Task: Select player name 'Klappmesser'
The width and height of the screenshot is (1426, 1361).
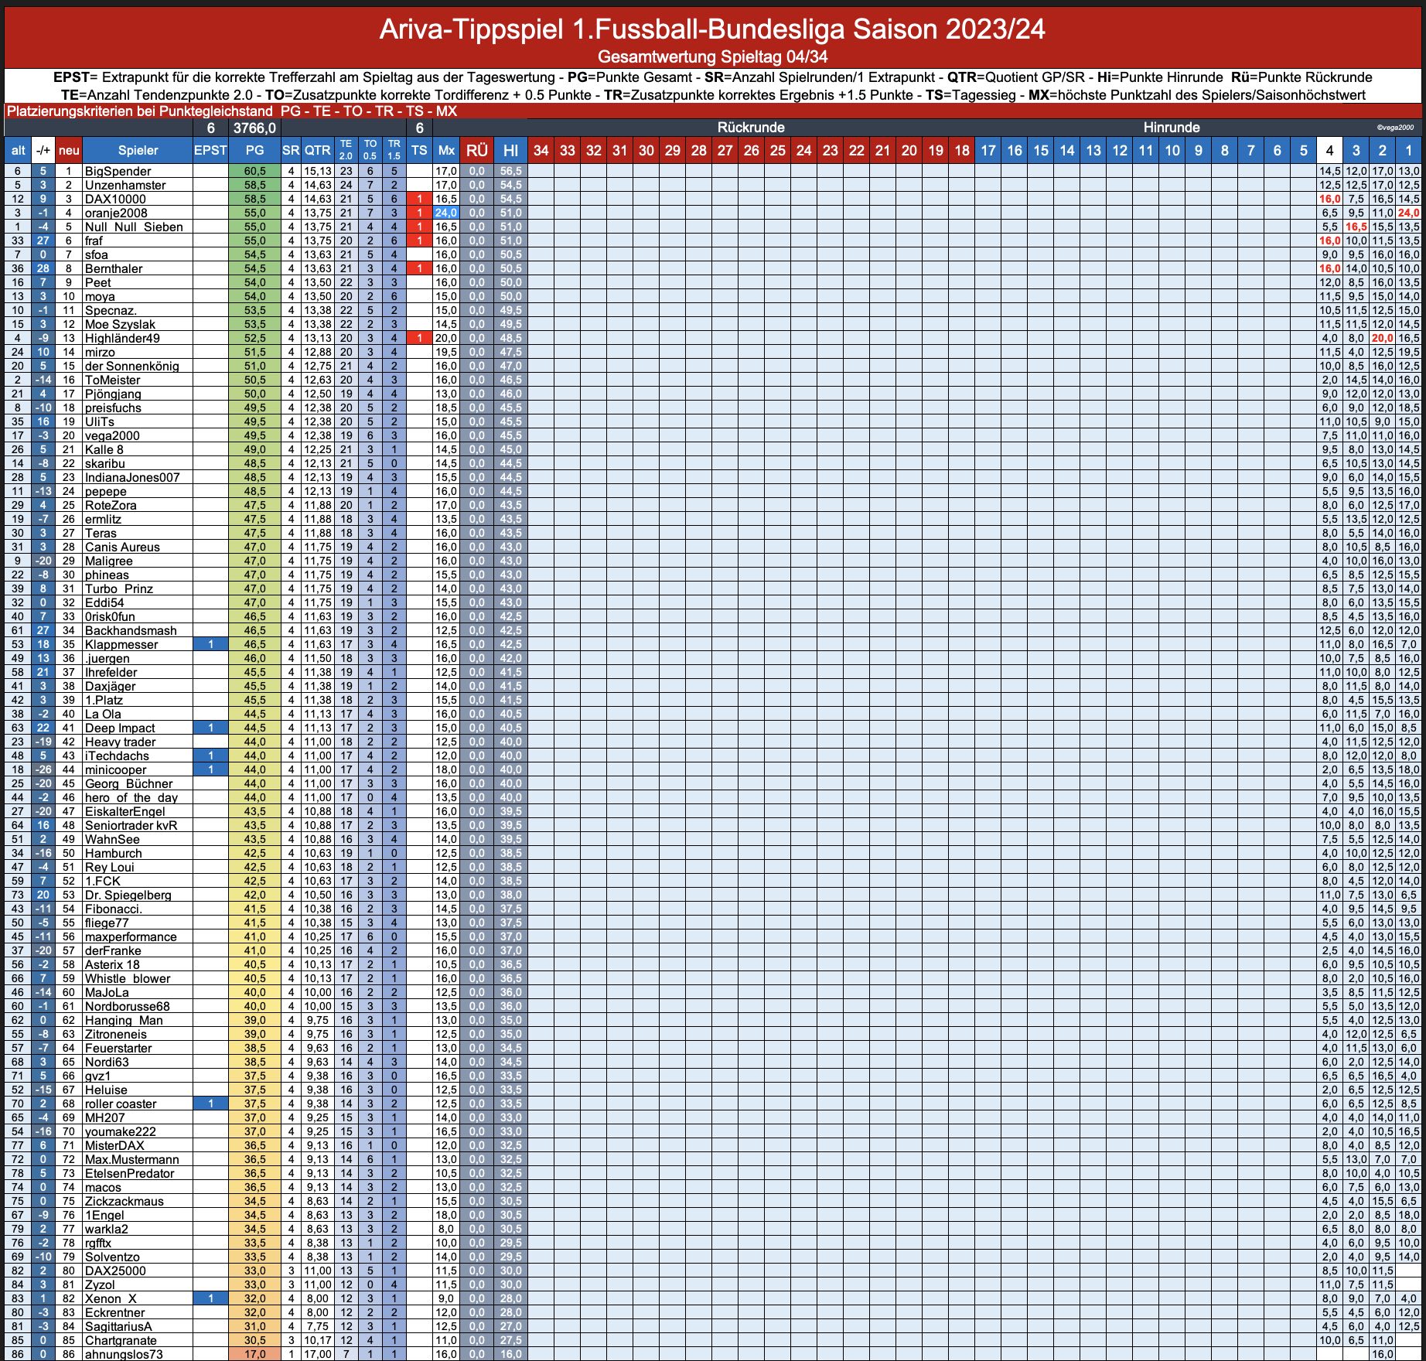Action: [x=121, y=644]
